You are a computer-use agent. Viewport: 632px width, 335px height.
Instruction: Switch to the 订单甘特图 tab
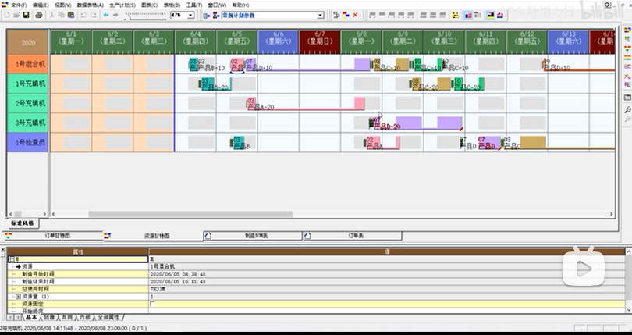[x=56, y=235]
